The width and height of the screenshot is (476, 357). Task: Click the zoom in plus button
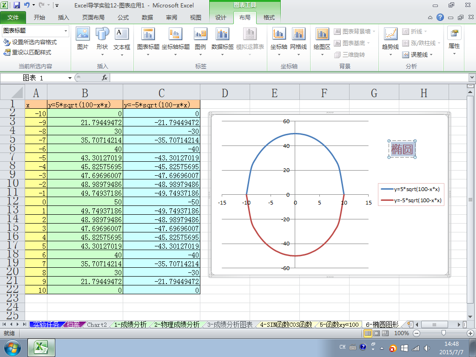pyautogui.click(x=470, y=333)
